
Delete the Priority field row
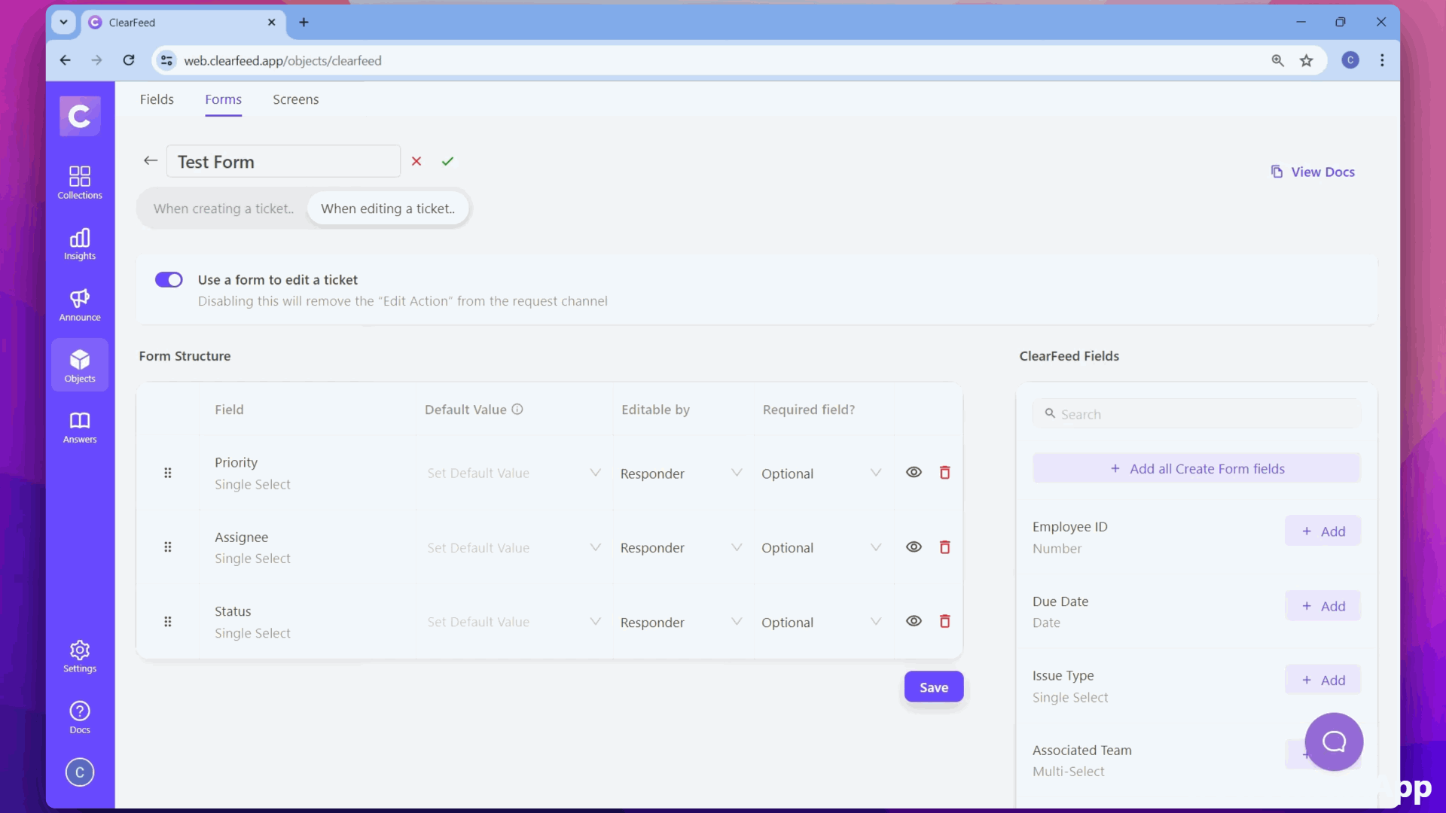click(x=944, y=473)
